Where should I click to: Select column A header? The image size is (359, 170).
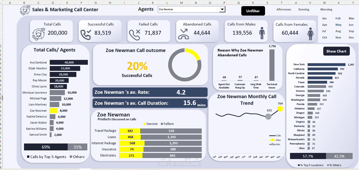point(10,3)
